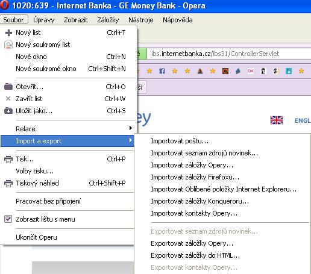Image resolution: width=311 pixels, height=274 pixels.
Task: Click the British flag icon
Action: [277, 120]
